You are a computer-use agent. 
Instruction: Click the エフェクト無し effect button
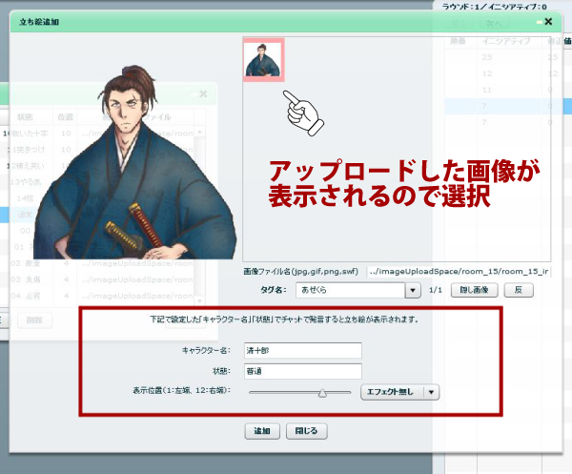tap(391, 392)
